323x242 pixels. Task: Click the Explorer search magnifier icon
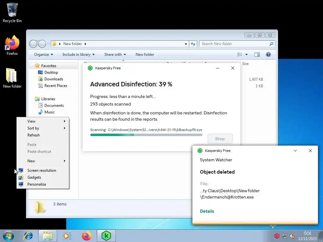(x=271, y=43)
